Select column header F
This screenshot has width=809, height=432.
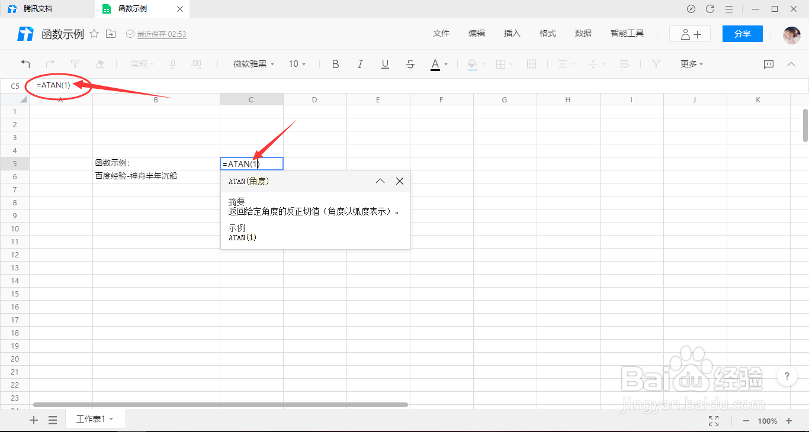point(441,99)
